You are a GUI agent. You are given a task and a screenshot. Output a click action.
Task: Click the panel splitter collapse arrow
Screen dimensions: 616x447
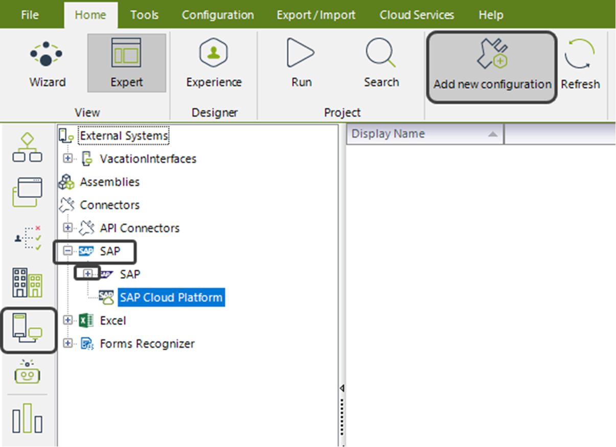tap(342, 388)
